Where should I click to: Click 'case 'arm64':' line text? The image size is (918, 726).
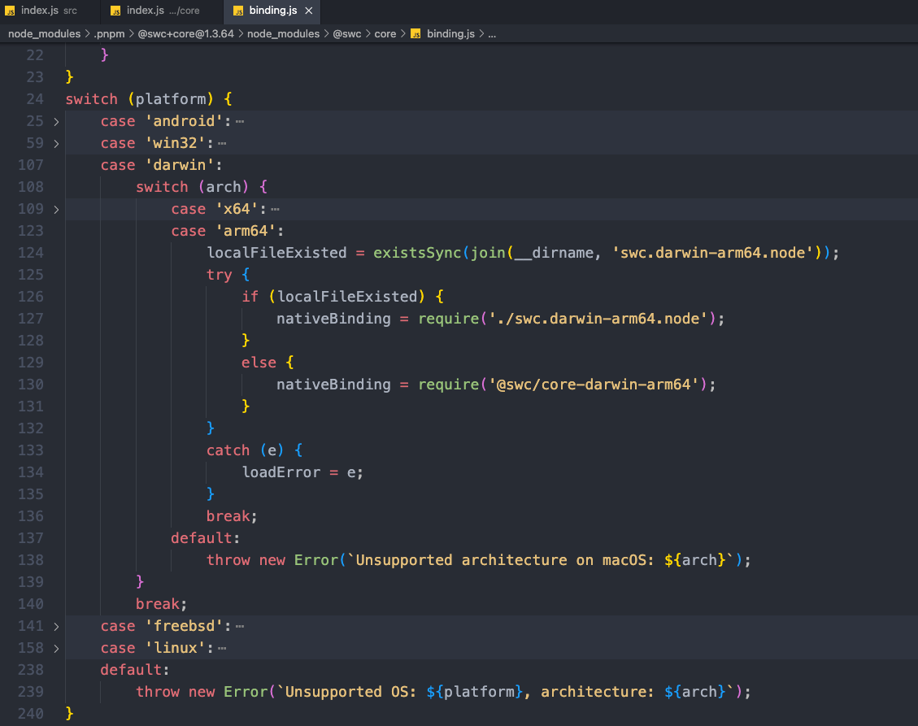tap(227, 231)
